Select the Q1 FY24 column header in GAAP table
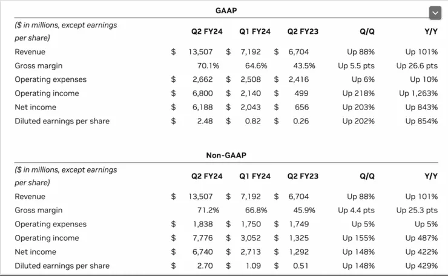 [x=253, y=31]
